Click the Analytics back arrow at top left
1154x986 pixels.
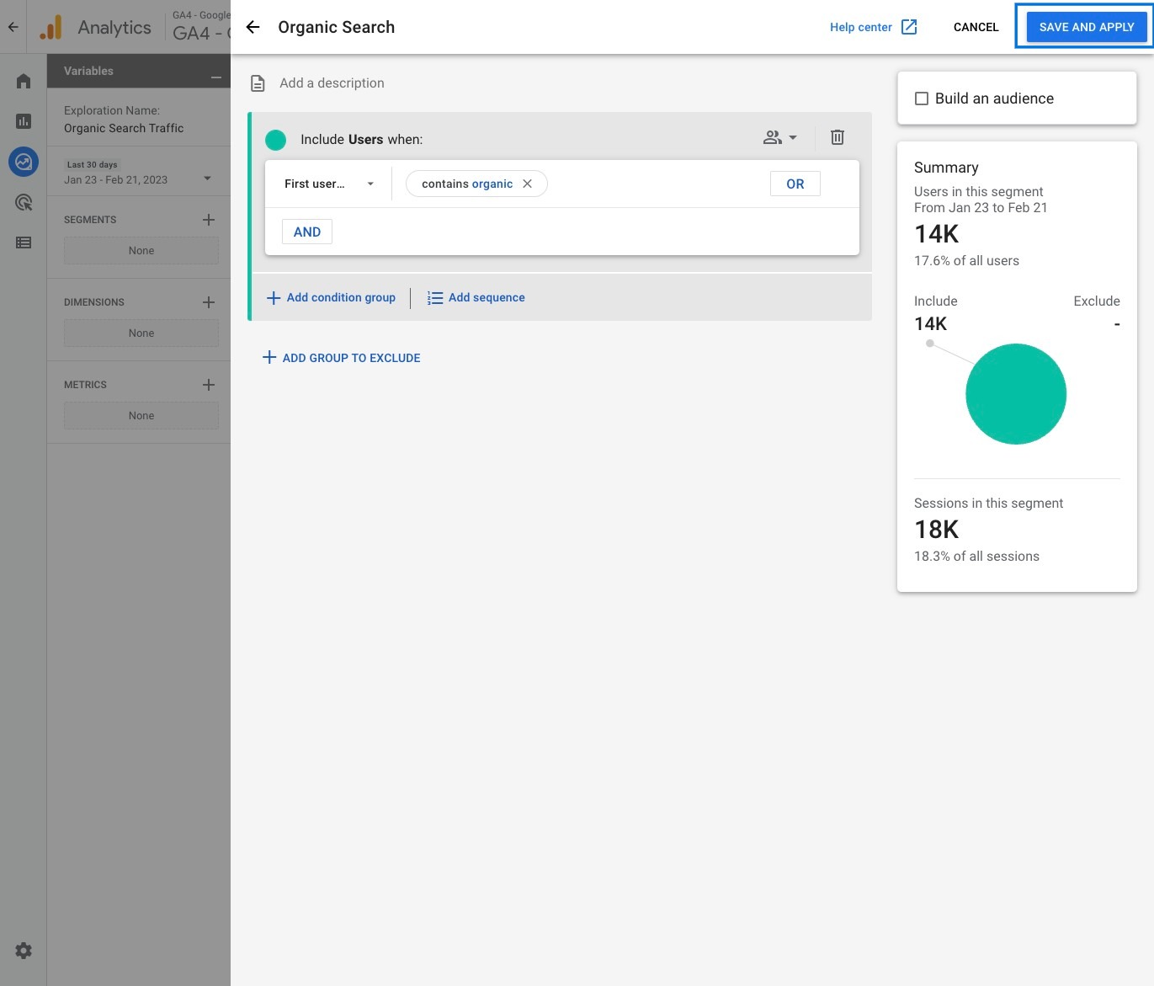(13, 27)
